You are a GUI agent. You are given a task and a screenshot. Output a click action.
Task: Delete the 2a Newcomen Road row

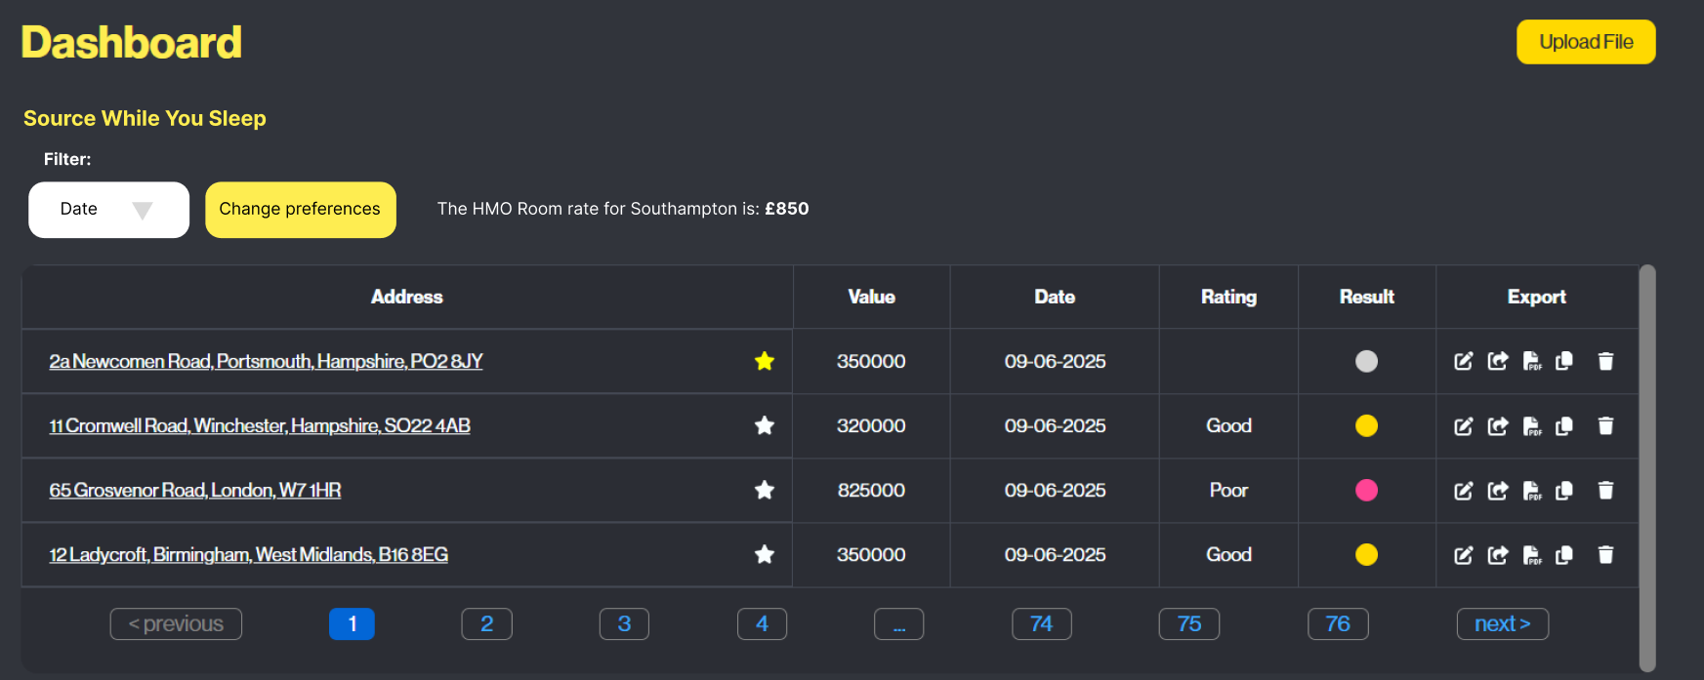[x=1605, y=361]
